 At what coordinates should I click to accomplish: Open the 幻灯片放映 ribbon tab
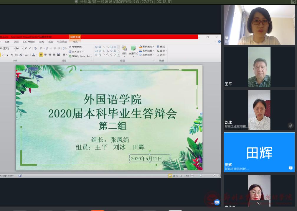click(x=29, y=42)
